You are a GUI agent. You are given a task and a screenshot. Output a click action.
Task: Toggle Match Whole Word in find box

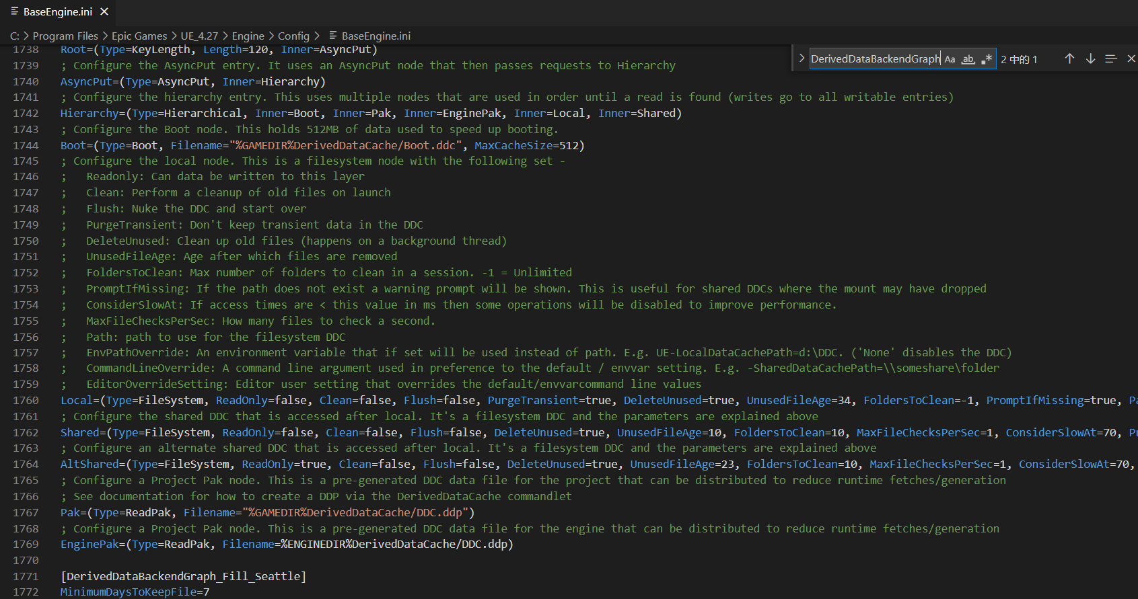point(968,59)
